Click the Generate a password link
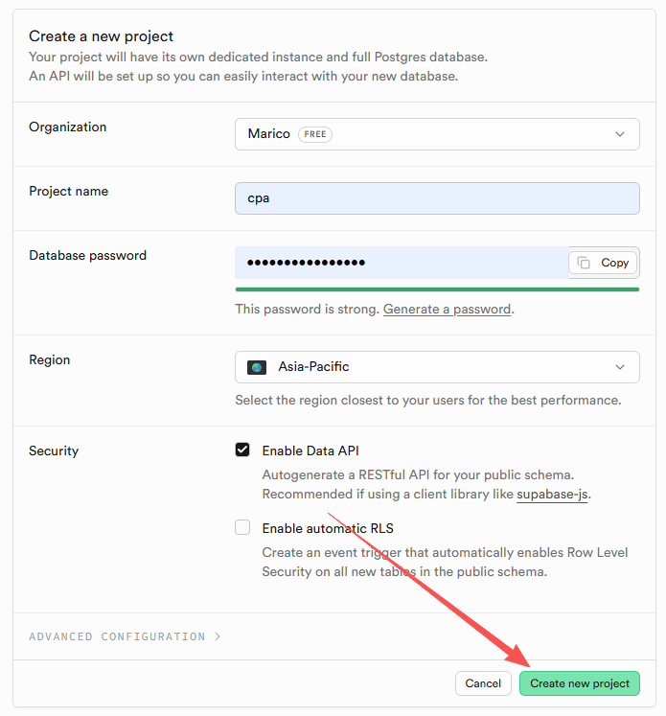 point(447,310)
